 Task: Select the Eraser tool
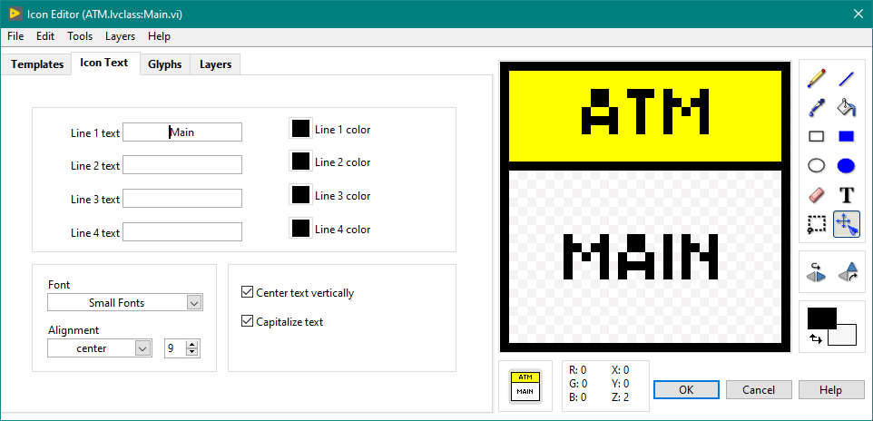[816, 195]
